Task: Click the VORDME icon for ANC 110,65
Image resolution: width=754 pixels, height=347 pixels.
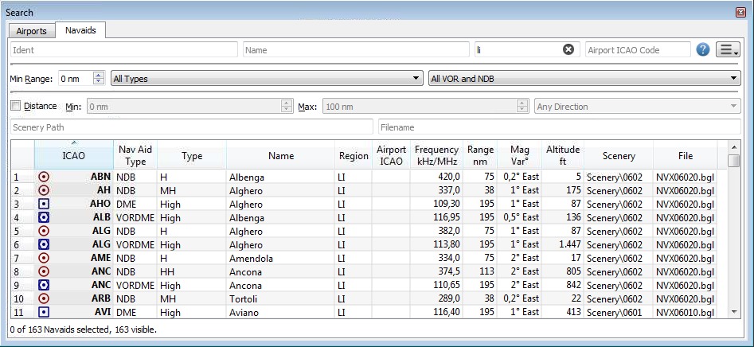Action: (44, 285)
